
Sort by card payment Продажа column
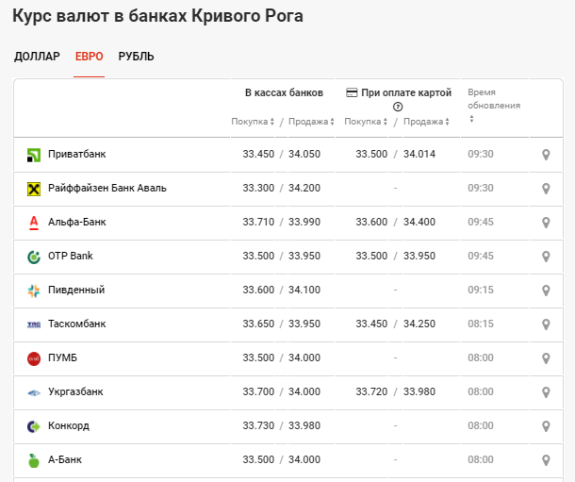(425, 122)
